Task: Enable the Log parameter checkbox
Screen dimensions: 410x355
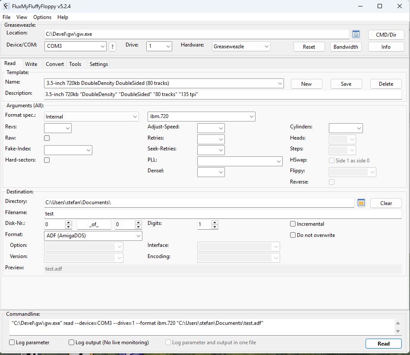Action: click(x=12, y=342)
